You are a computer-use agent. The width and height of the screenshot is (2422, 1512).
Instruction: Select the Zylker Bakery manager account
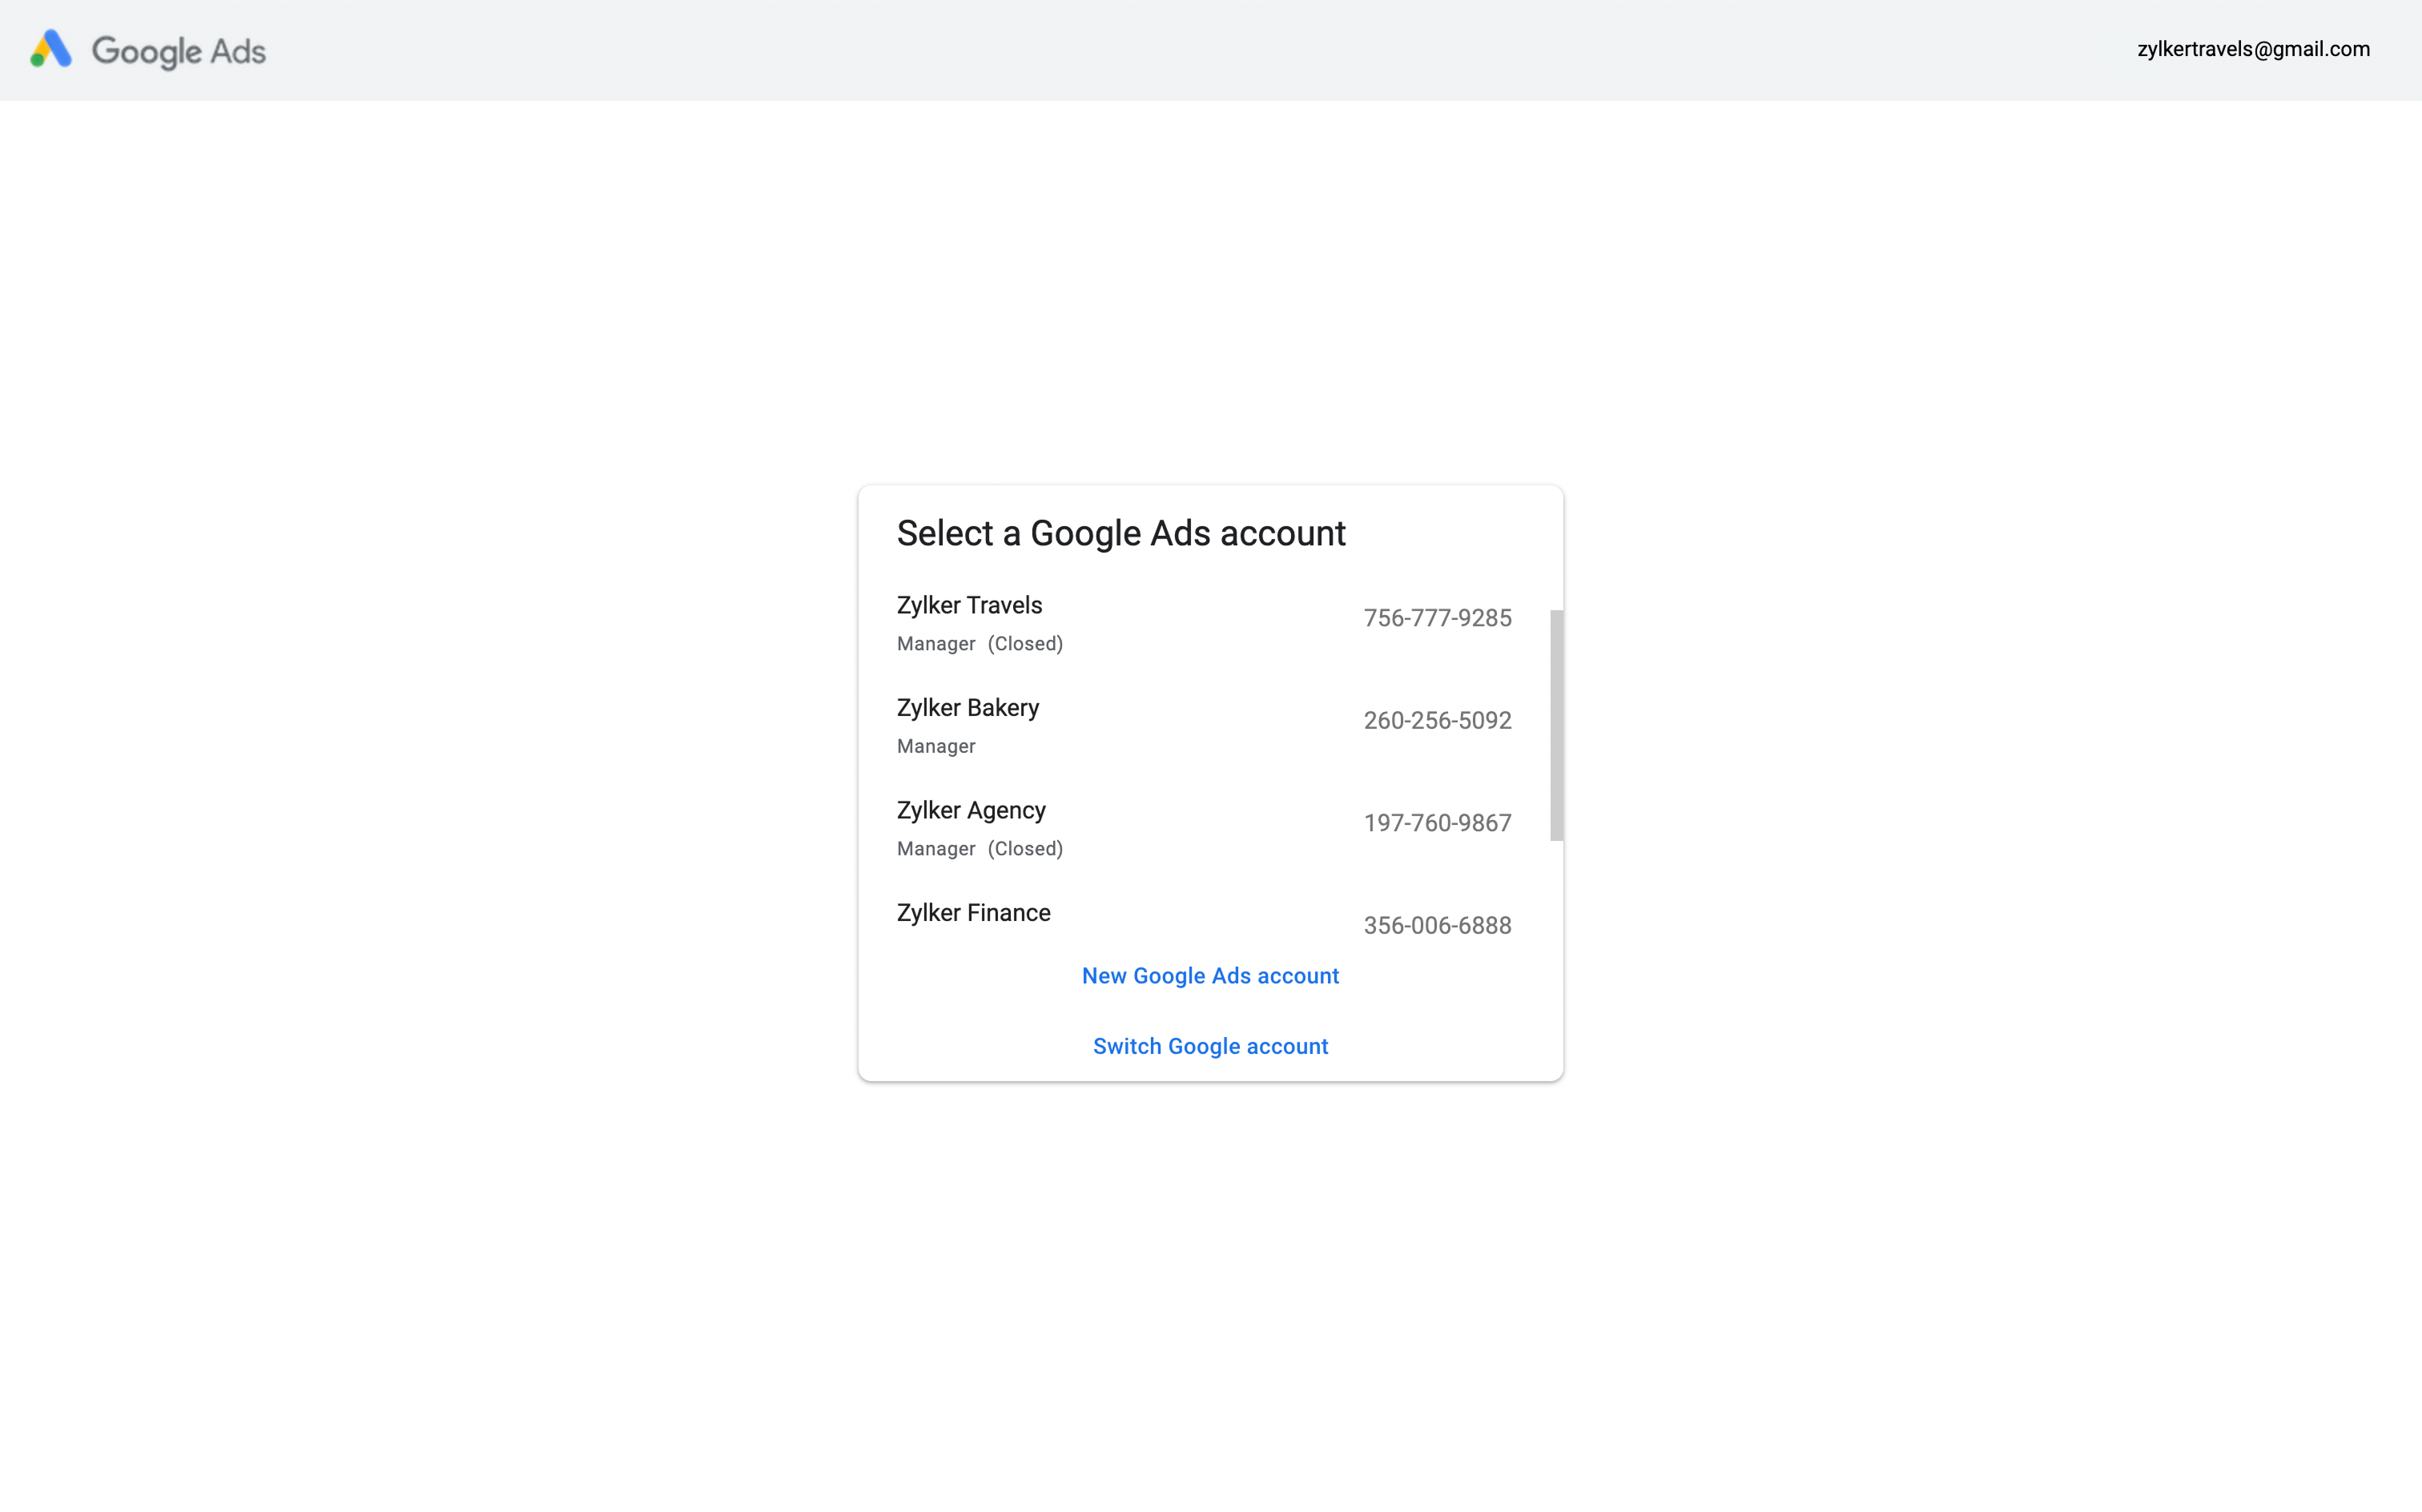point(967,708)
